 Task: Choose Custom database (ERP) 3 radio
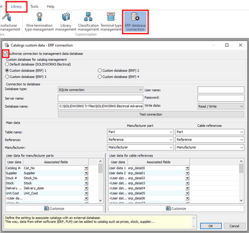(x=7, y=77)
